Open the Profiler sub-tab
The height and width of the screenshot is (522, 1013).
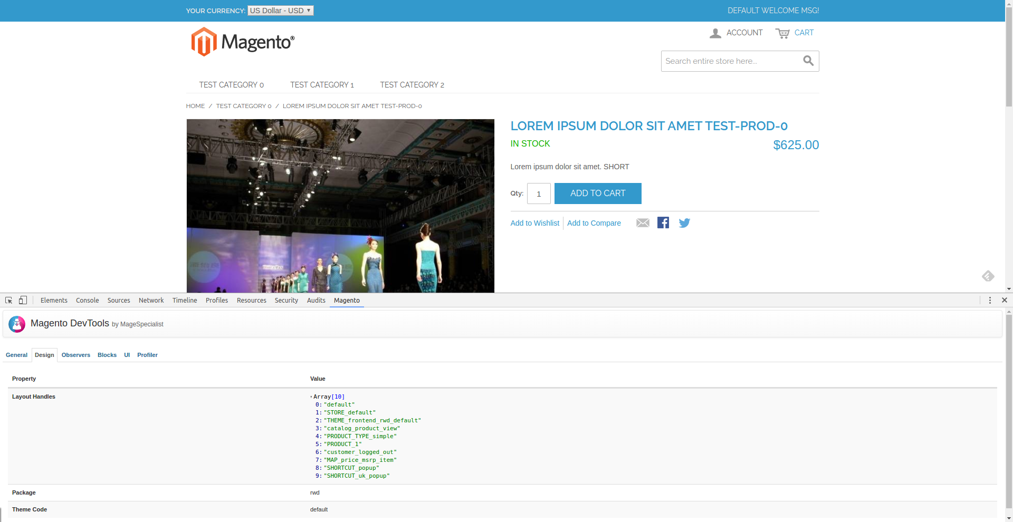[147, 355]
